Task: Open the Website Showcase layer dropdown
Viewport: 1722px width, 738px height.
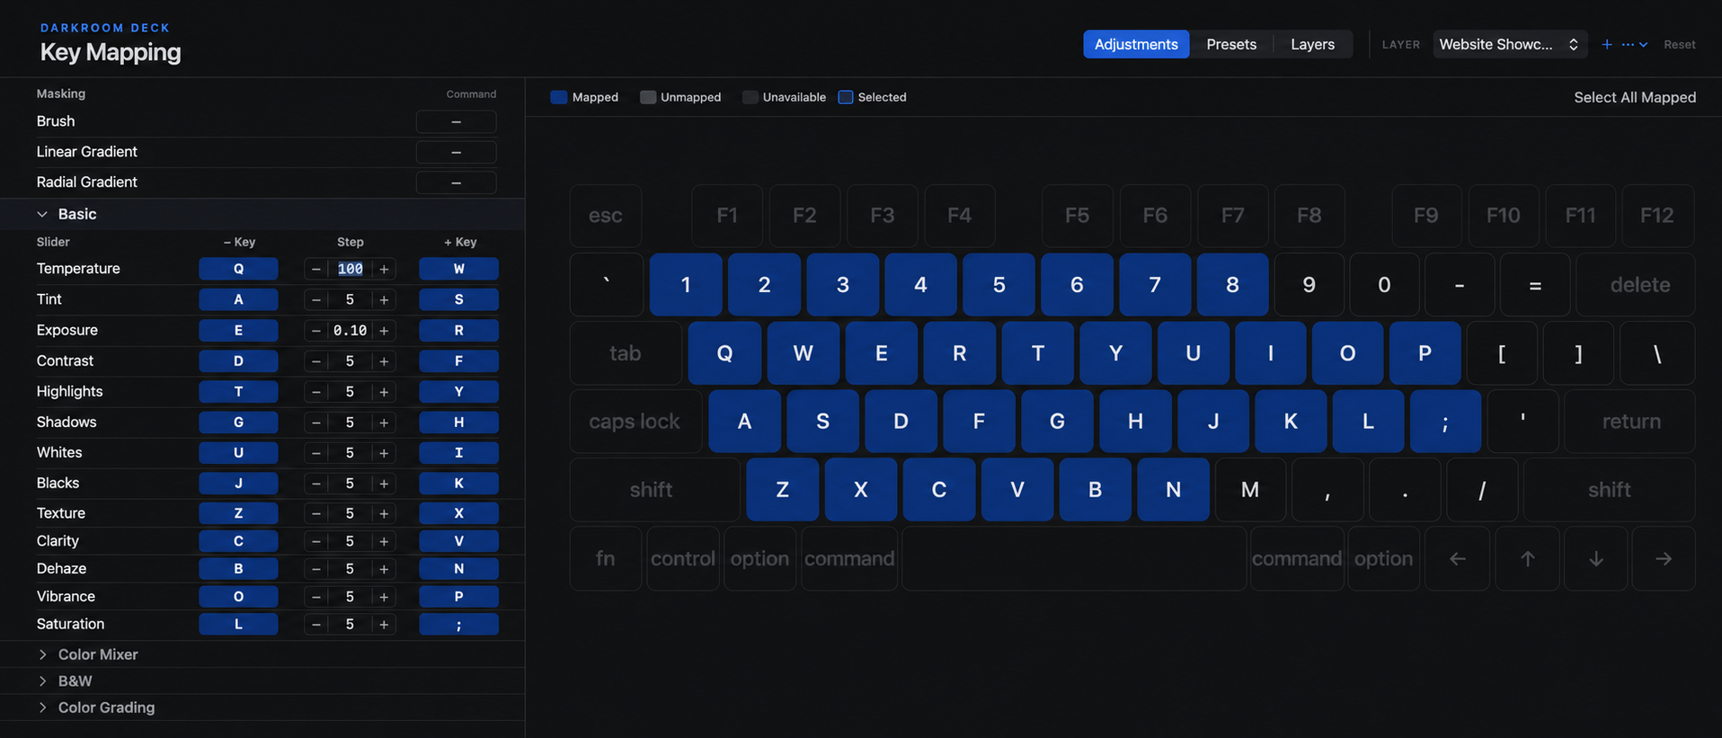Action: [1510, 44]
